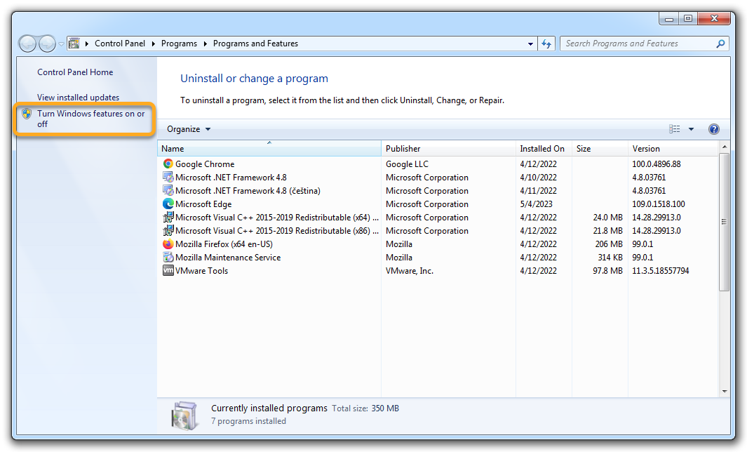Select the Microsoft Edge program icon
Screen dimensions: 747x452
pyautogui.click(x=168, y=204)
